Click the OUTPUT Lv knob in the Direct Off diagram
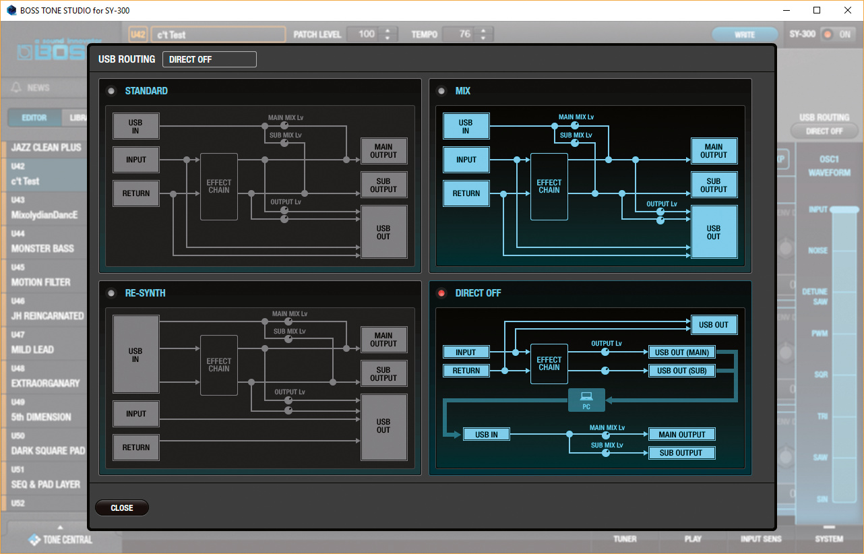Image resolution: width=864 pixels, height=554 pixels. pyautogui.click(x=605, y=352)
